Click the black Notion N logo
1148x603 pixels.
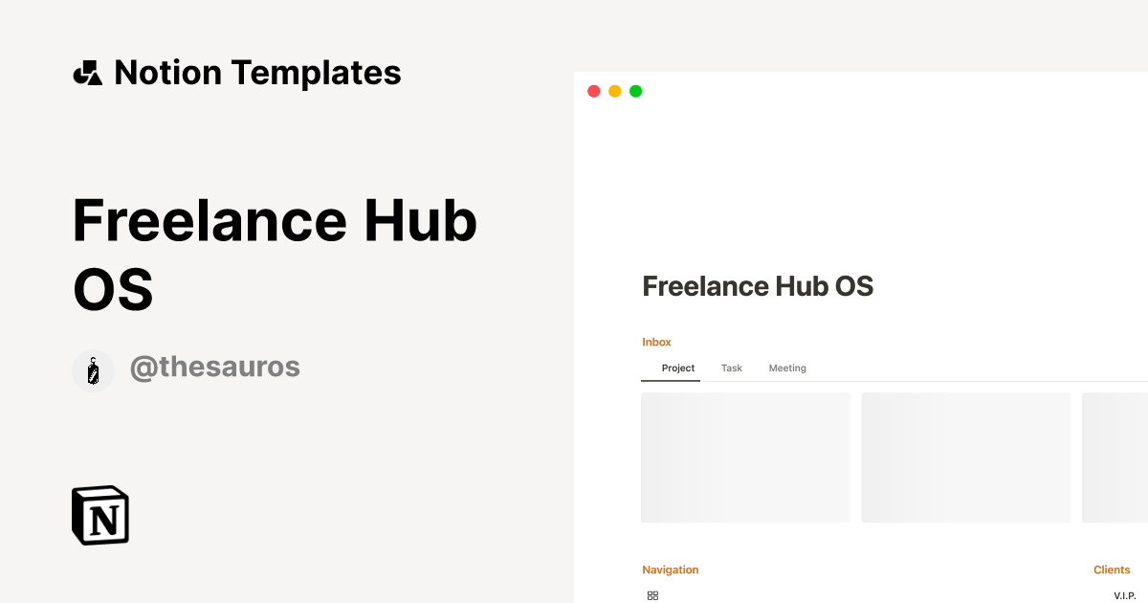tap(99, 514)
